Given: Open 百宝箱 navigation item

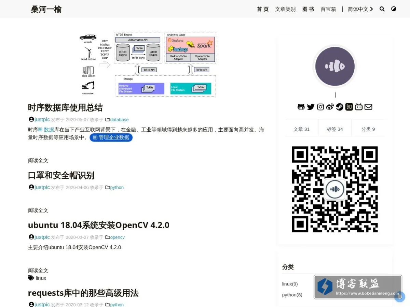Looking at the screenshot, I should [x=328, y=9].
